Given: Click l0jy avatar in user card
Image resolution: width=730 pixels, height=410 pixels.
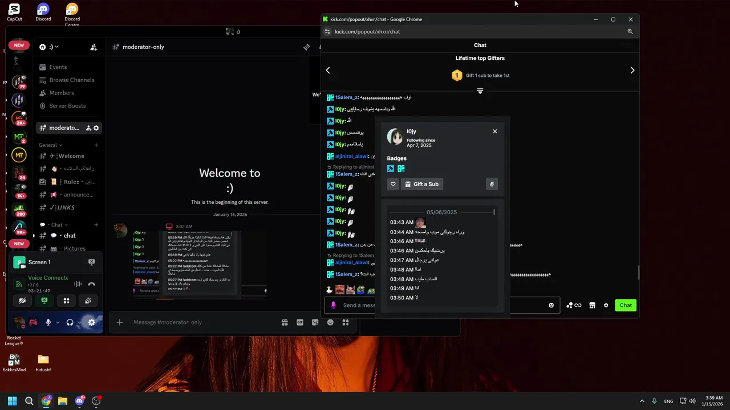Looking at the screenshot, I should click(x=395, y=137).
